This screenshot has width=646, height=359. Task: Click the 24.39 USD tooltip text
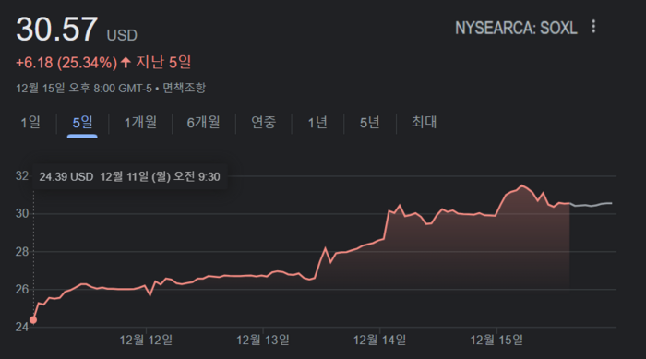[x=66, y=177]
